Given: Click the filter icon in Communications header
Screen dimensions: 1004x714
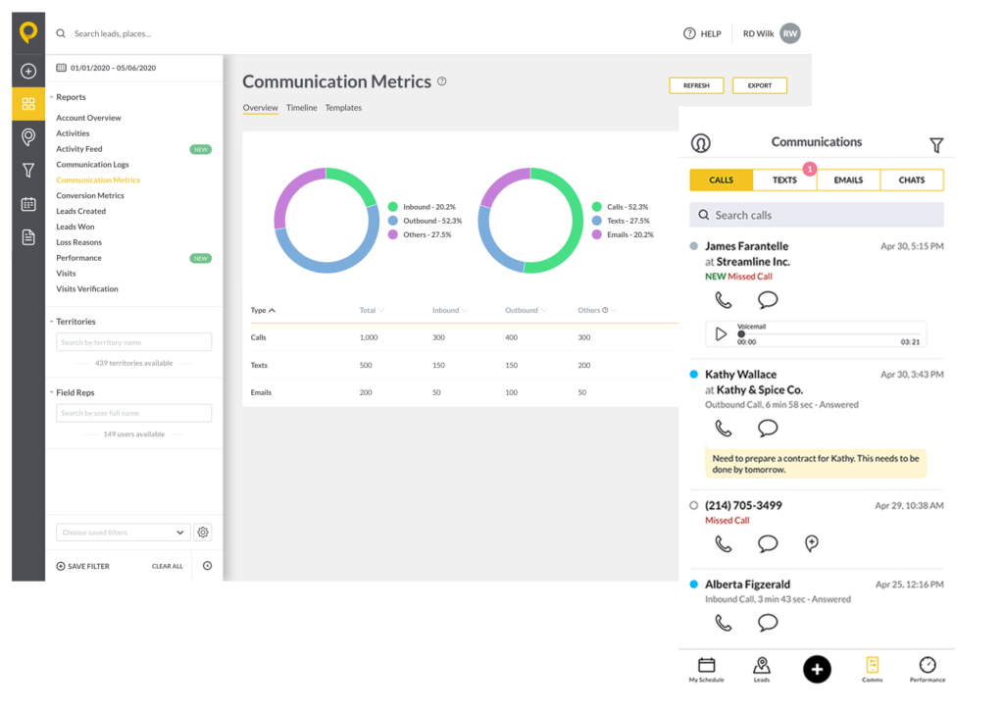Looking at the screenshot, I should coord(936,145).
